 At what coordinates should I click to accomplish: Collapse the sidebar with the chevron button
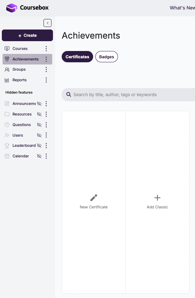coord(47,23)
